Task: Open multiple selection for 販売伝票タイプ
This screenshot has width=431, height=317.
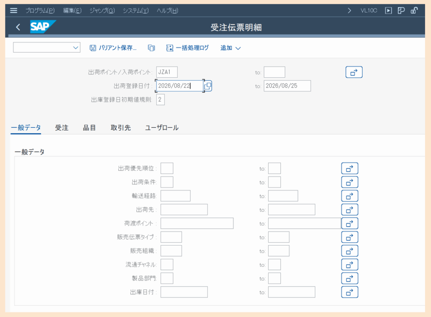Action: [350, 237]
